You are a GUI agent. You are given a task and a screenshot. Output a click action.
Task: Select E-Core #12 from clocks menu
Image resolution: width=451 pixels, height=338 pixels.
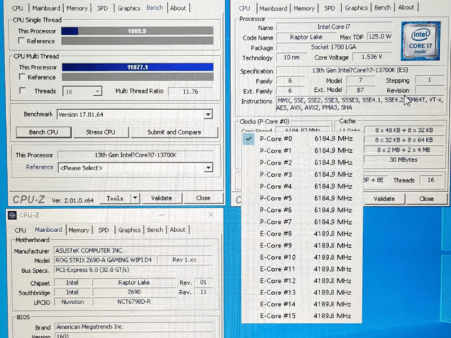[x=302, y=281]
